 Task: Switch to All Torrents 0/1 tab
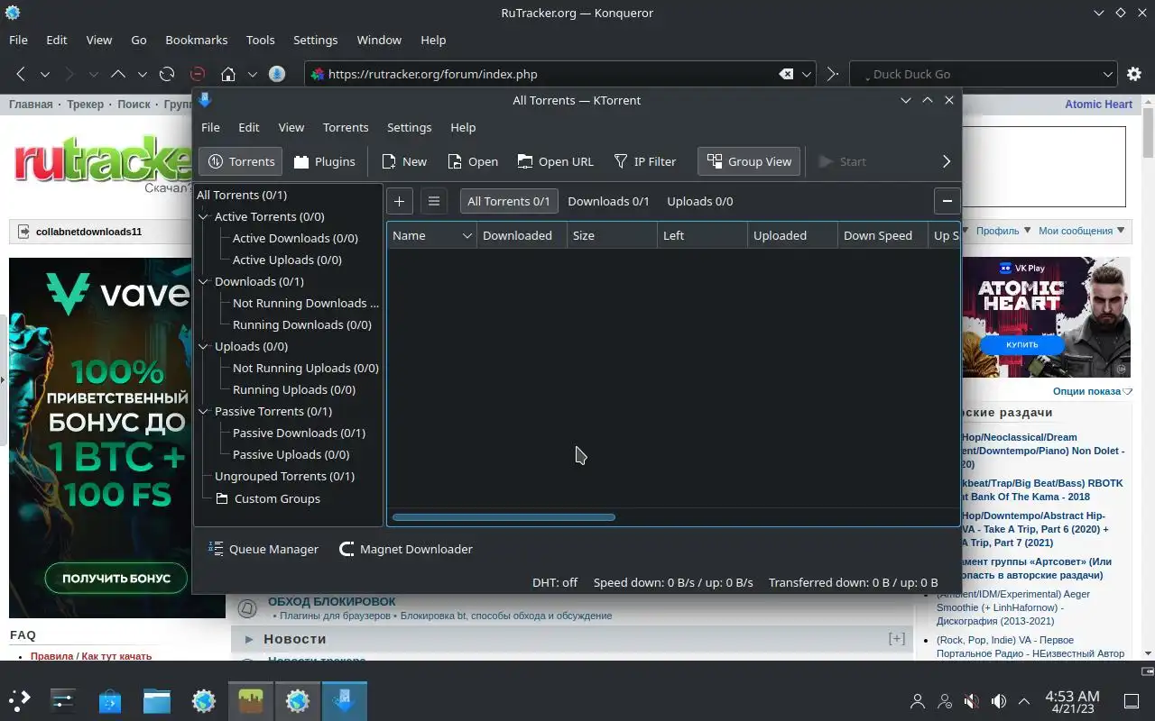pyautogui.click(x=509, y=201)
